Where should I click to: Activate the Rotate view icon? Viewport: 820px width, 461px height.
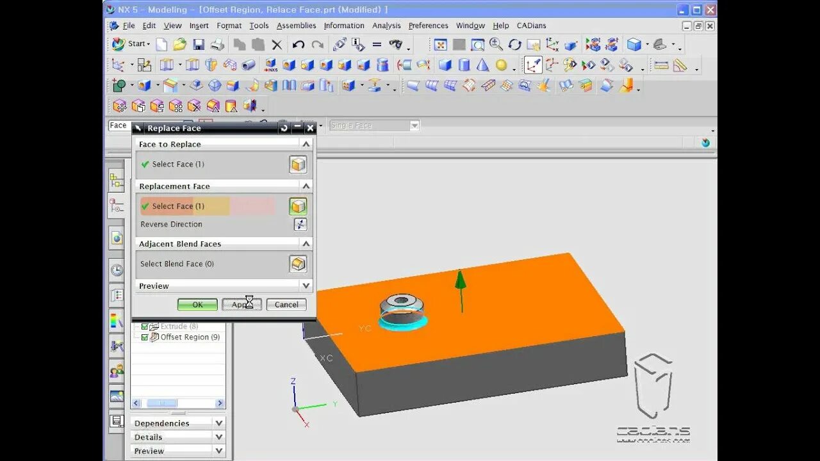(515, 44)
